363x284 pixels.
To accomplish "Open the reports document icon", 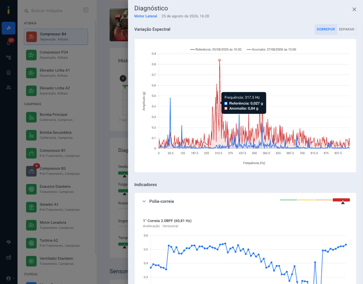I will coord(9,73).
